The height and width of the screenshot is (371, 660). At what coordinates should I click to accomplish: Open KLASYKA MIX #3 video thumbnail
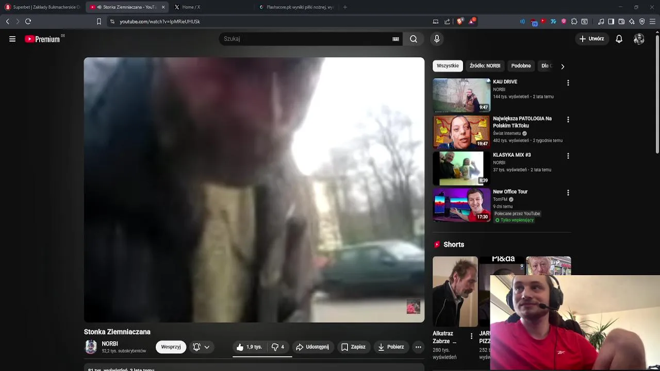click(x=461, y=168)
